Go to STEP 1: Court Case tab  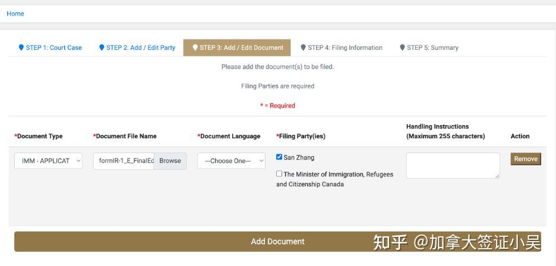coord(50,47)
